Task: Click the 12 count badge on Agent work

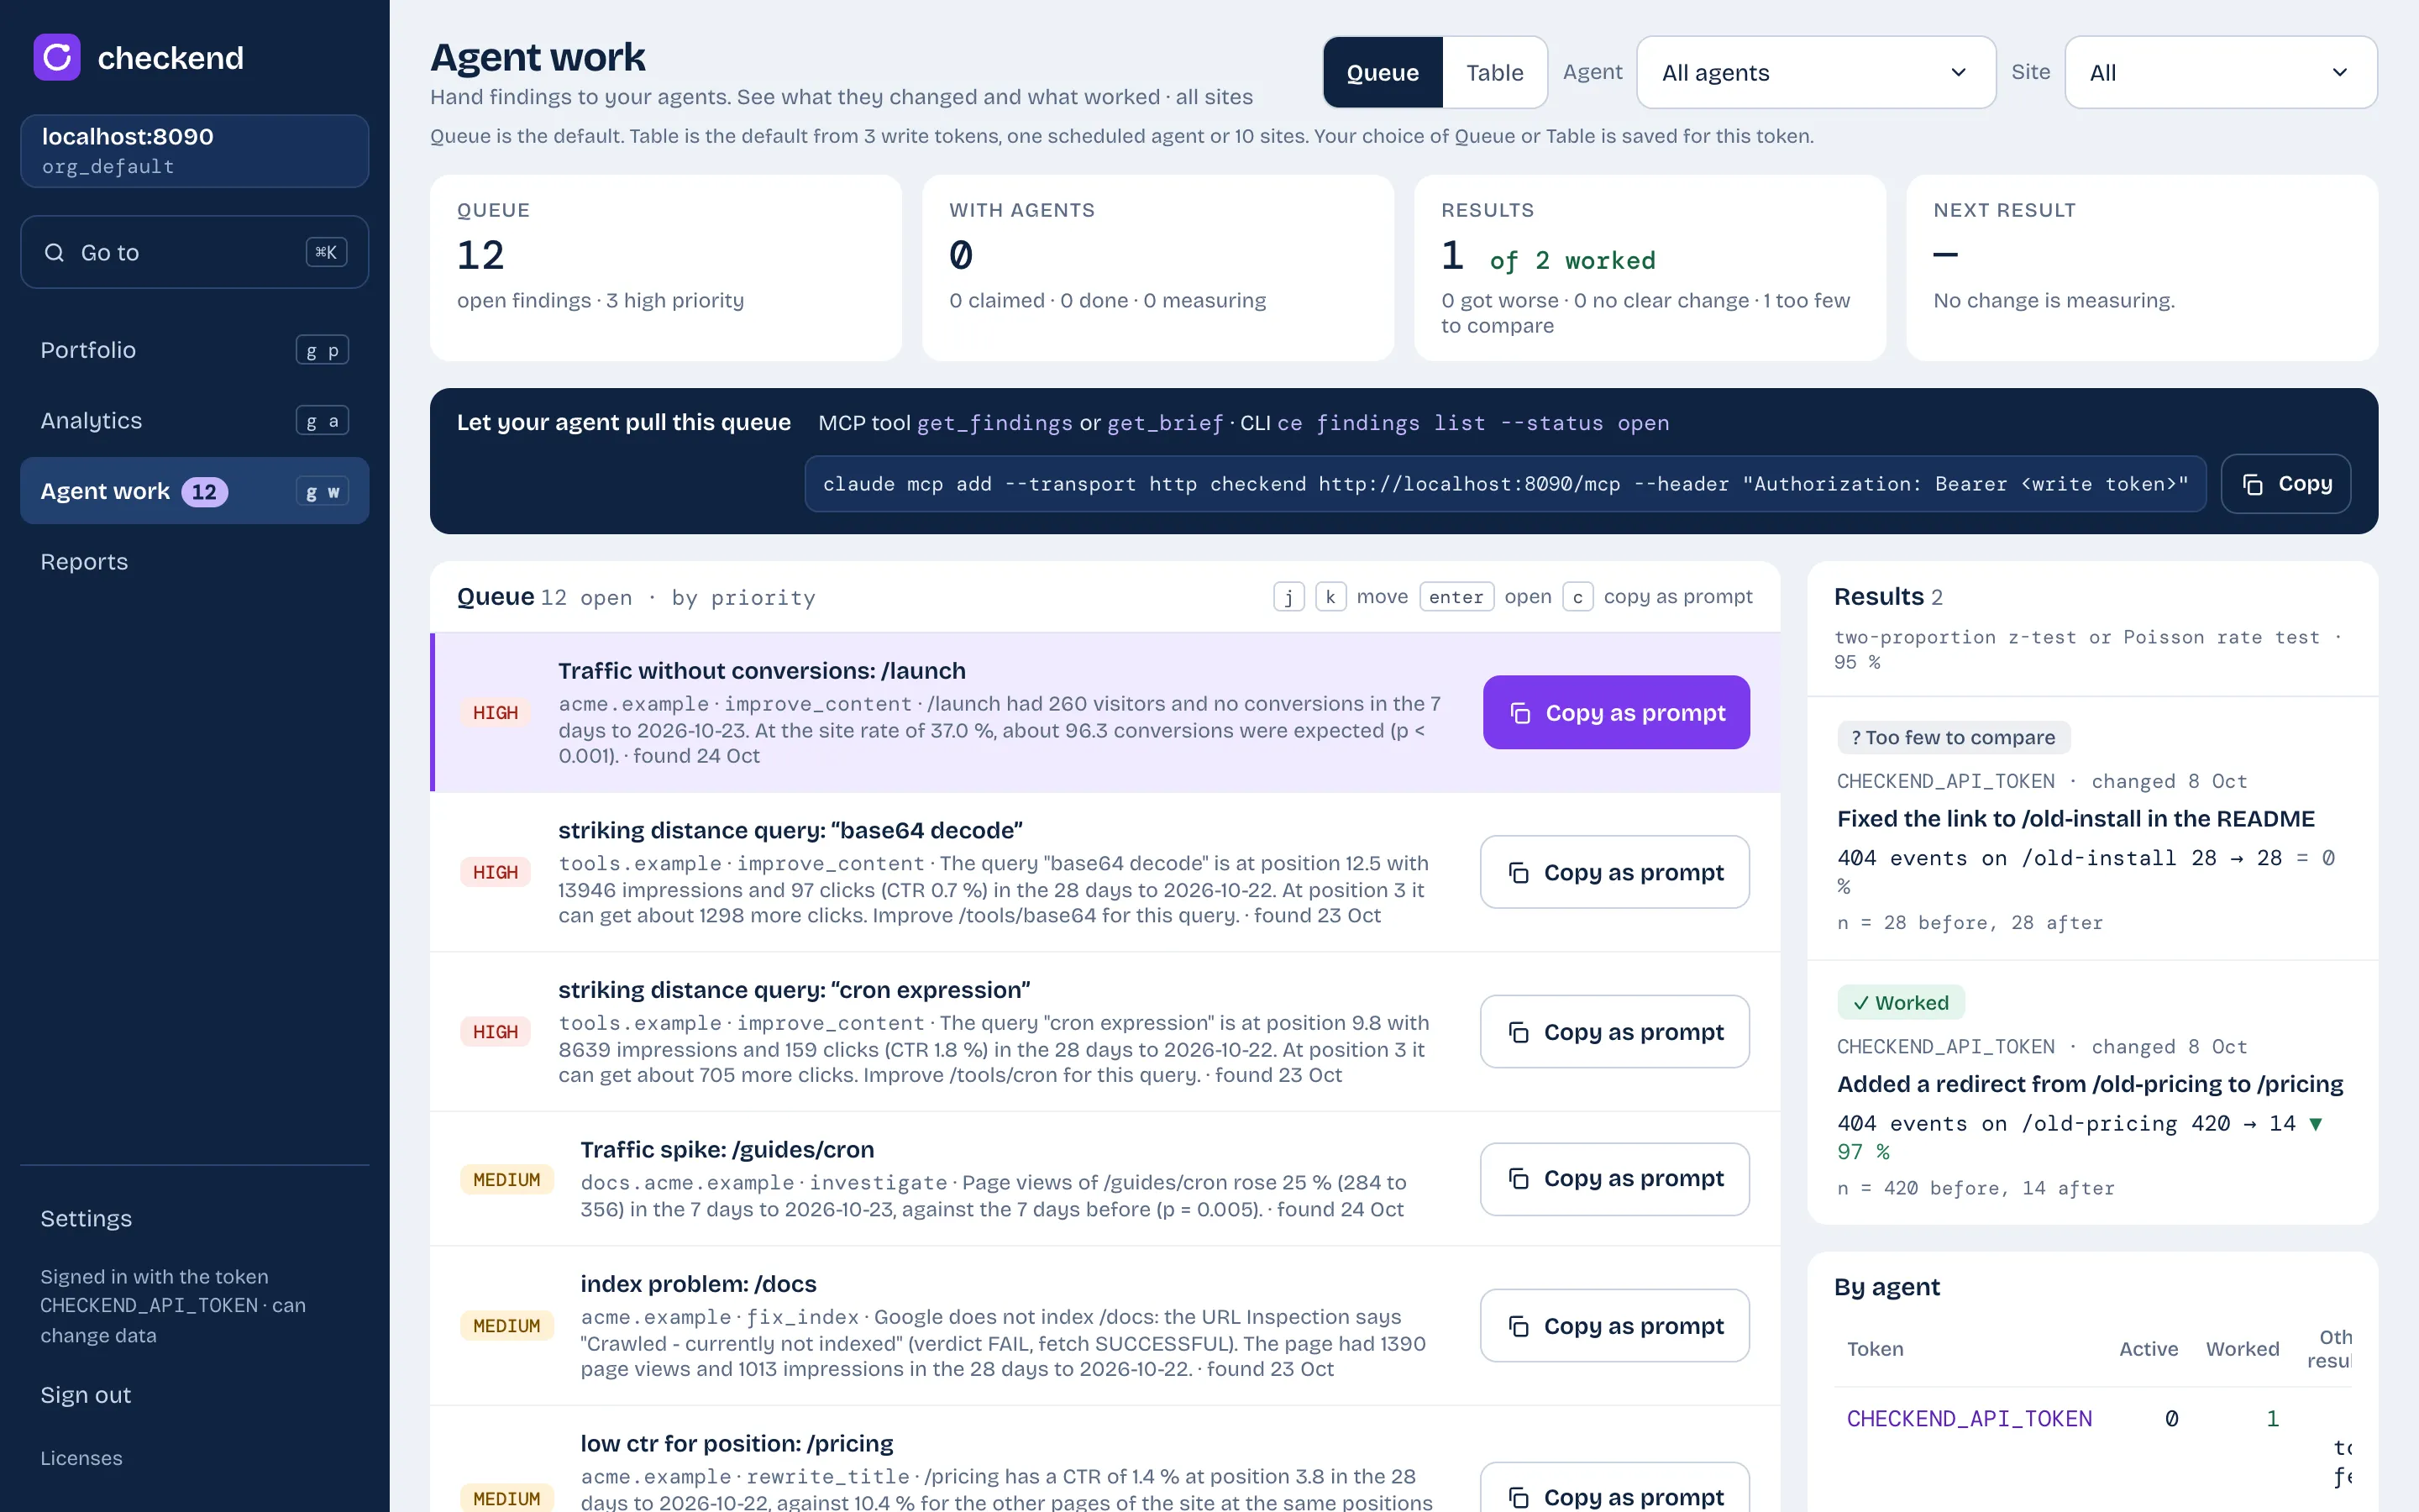Action: (x=204, y=492)
